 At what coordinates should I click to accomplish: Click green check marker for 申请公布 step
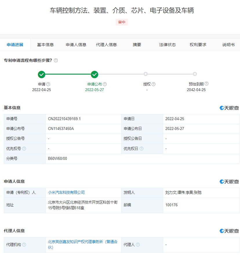94,74
